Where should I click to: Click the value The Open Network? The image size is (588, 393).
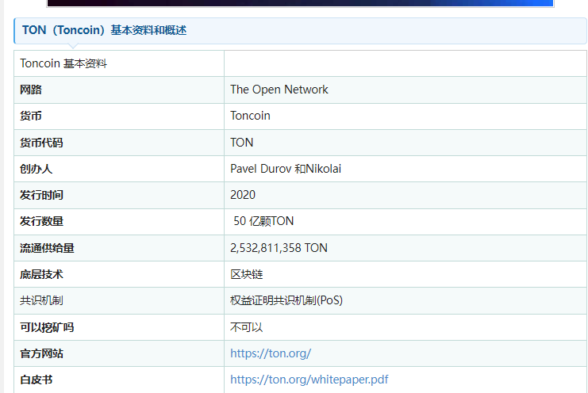(279, 90)
